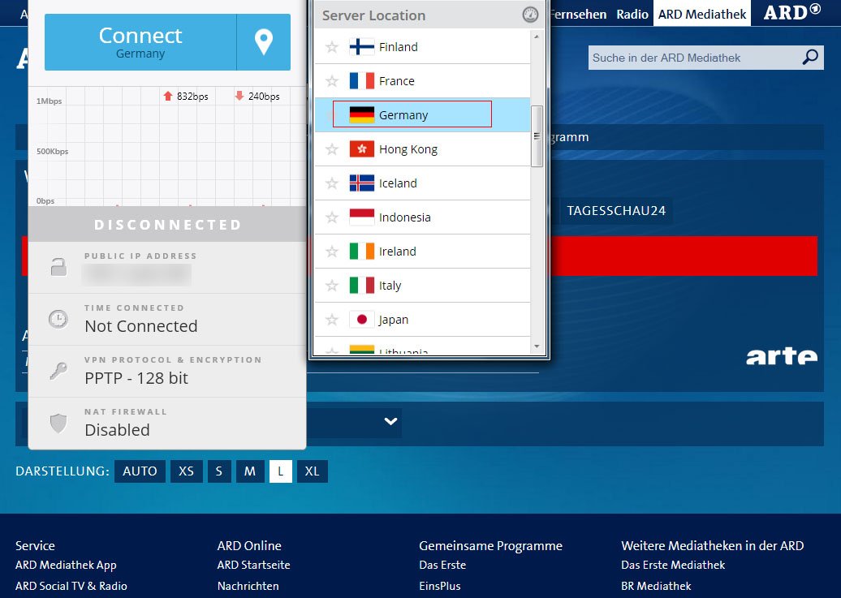This screenshot has height=598, width=841.
Task: Open the Fernsehen menu item
Action: (x=578, y=14)
